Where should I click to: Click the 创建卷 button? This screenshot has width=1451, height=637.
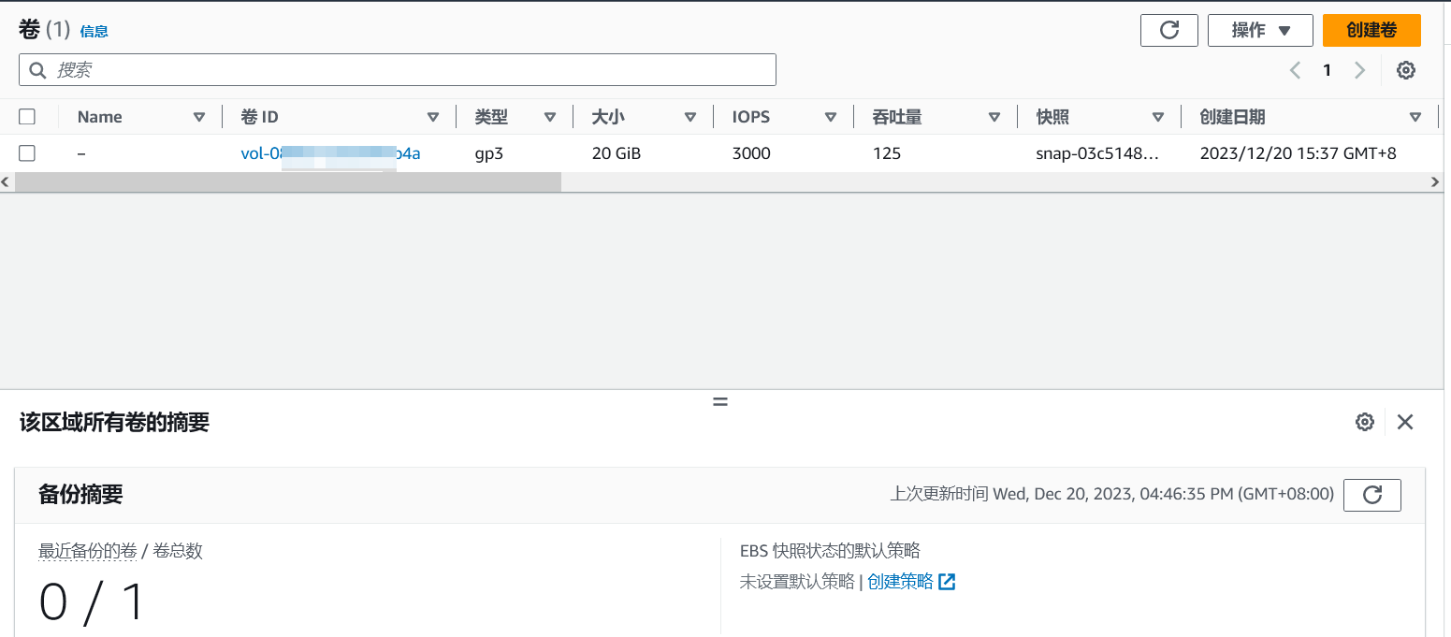click(1371, 30)
